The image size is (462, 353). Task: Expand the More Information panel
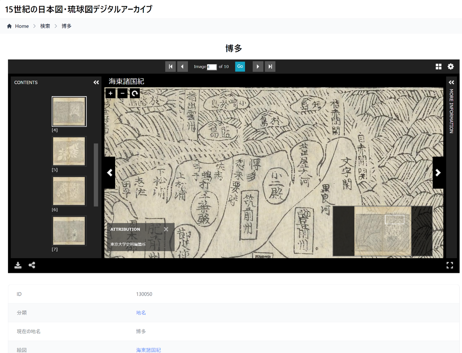click(x=451, y=82)
